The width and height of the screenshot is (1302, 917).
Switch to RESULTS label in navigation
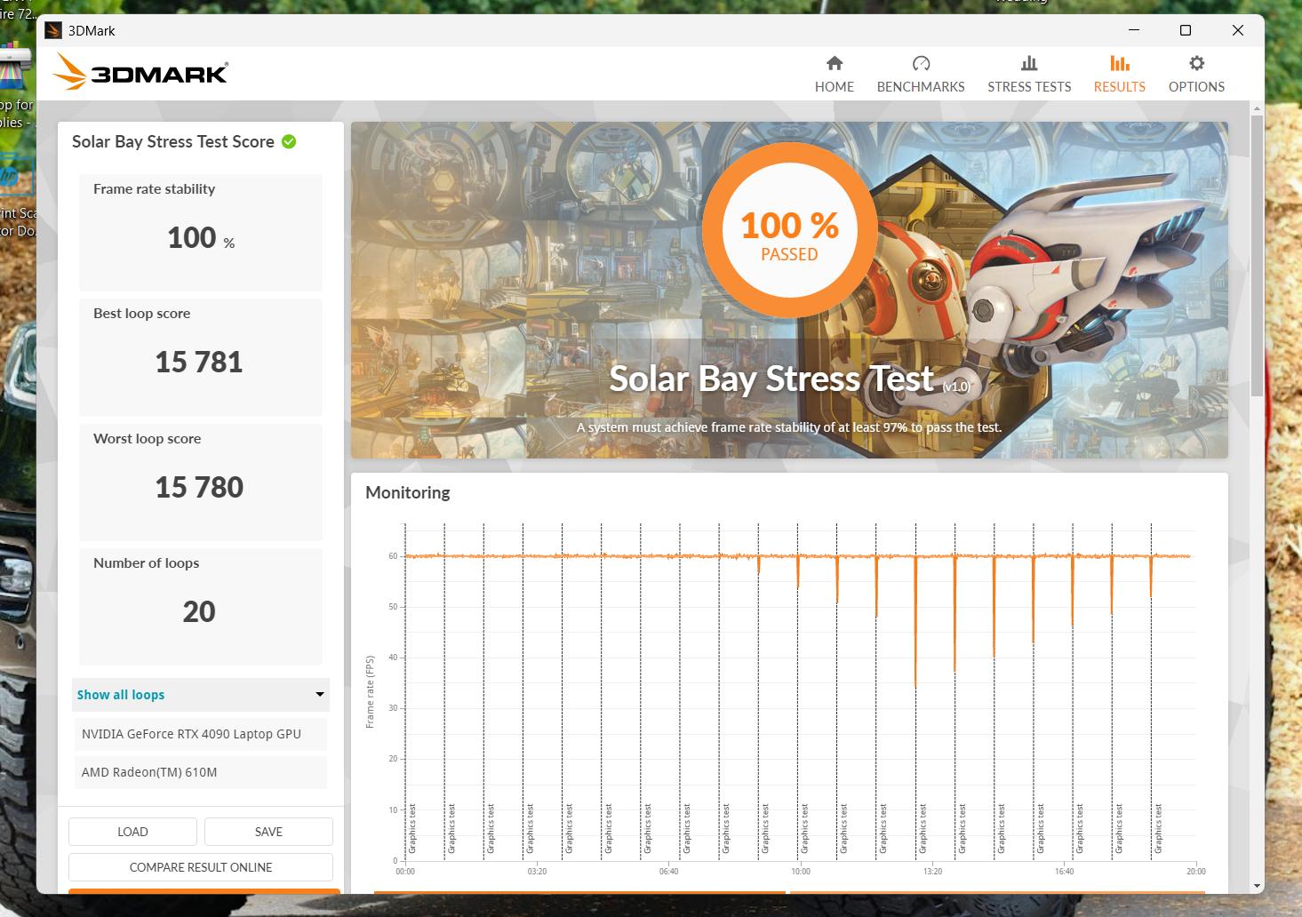pos(1120,87)
